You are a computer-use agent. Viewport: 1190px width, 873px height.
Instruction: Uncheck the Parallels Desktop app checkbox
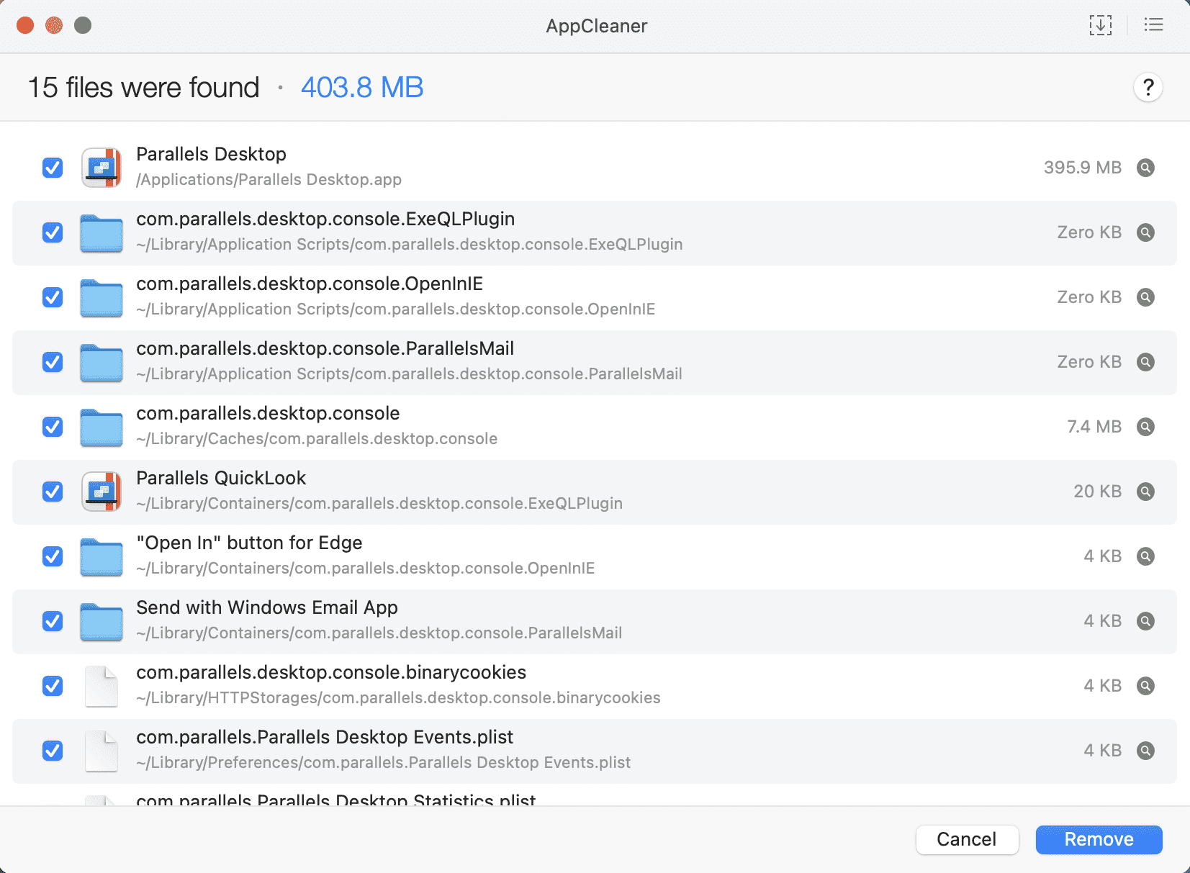tap(53, 168)
